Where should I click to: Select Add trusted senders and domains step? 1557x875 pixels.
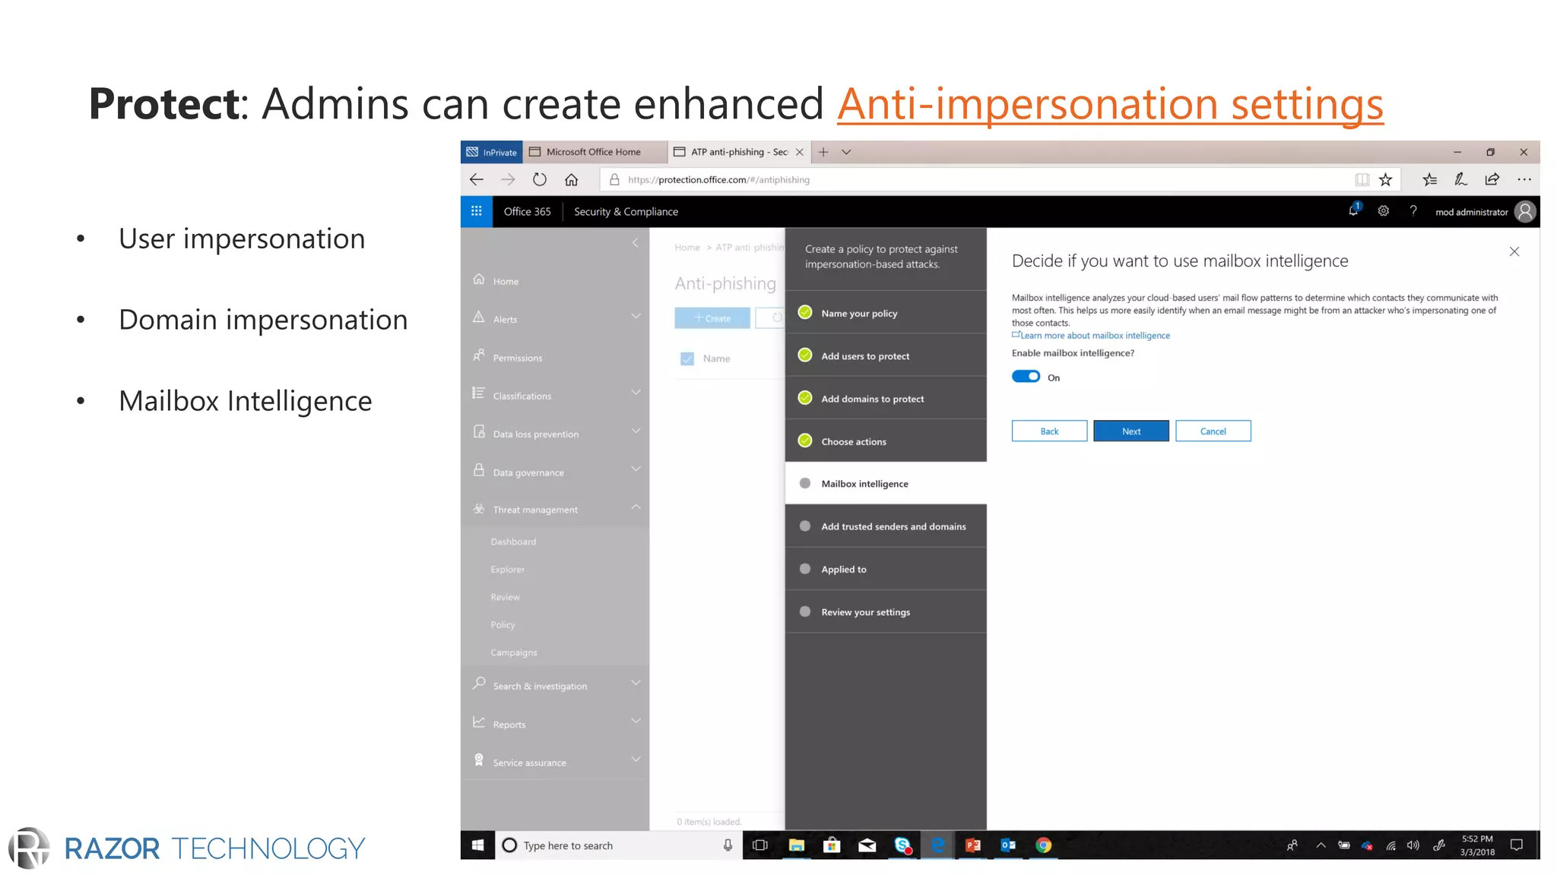pos(886,526)
